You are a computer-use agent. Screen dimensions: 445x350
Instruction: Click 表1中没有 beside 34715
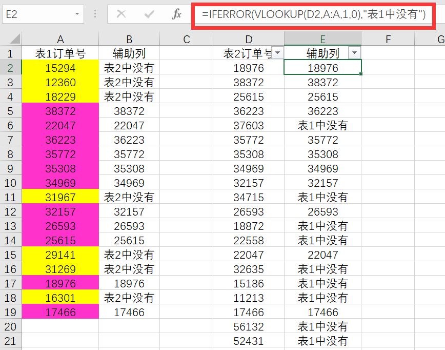tap(322, 197)
